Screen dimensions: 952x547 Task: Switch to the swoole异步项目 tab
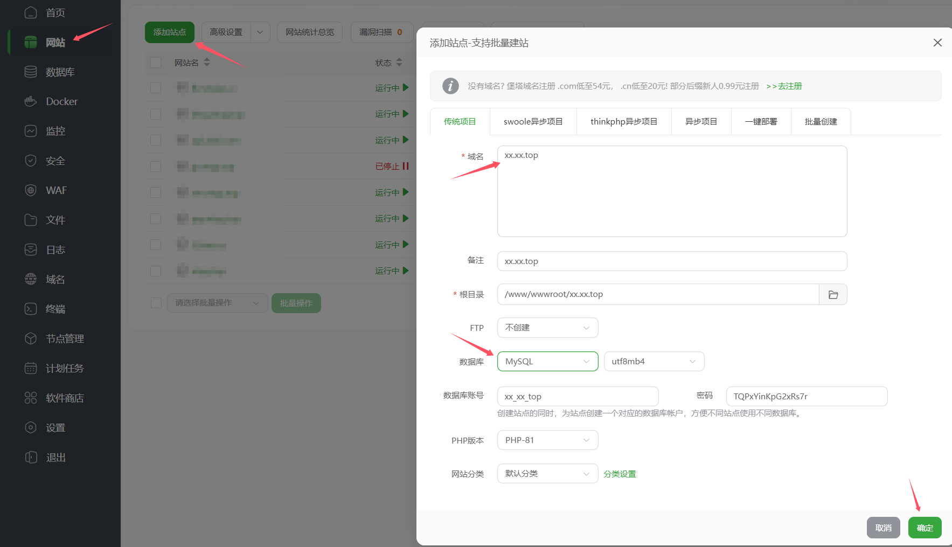click(x=532, y=121)
